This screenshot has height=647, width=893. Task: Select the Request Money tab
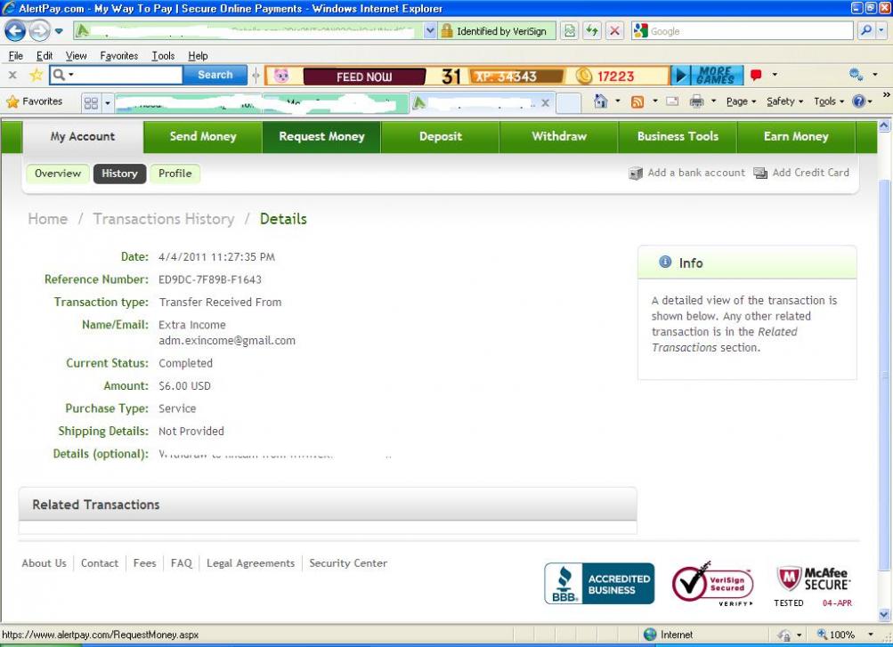point(321,136)
